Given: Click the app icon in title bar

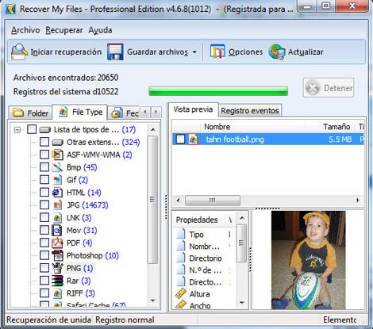Looking at the screenshot, I should (10, 10).
